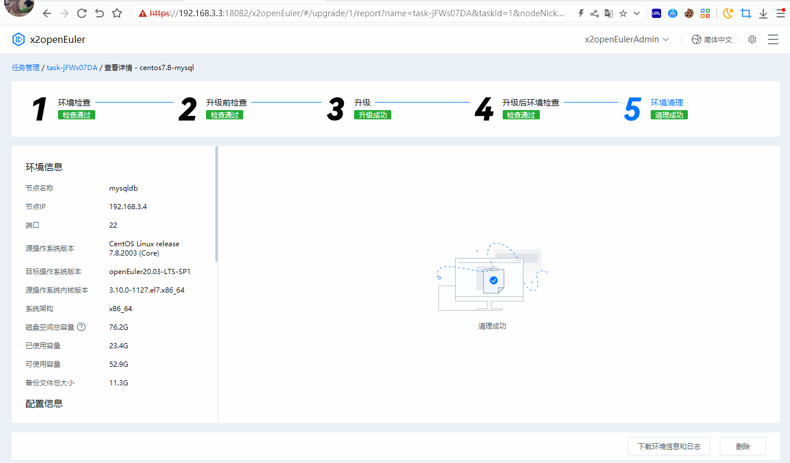Click the translate icon in the address bar
The height and width of the screenshot is (463, 790).
tap(609, 13)
